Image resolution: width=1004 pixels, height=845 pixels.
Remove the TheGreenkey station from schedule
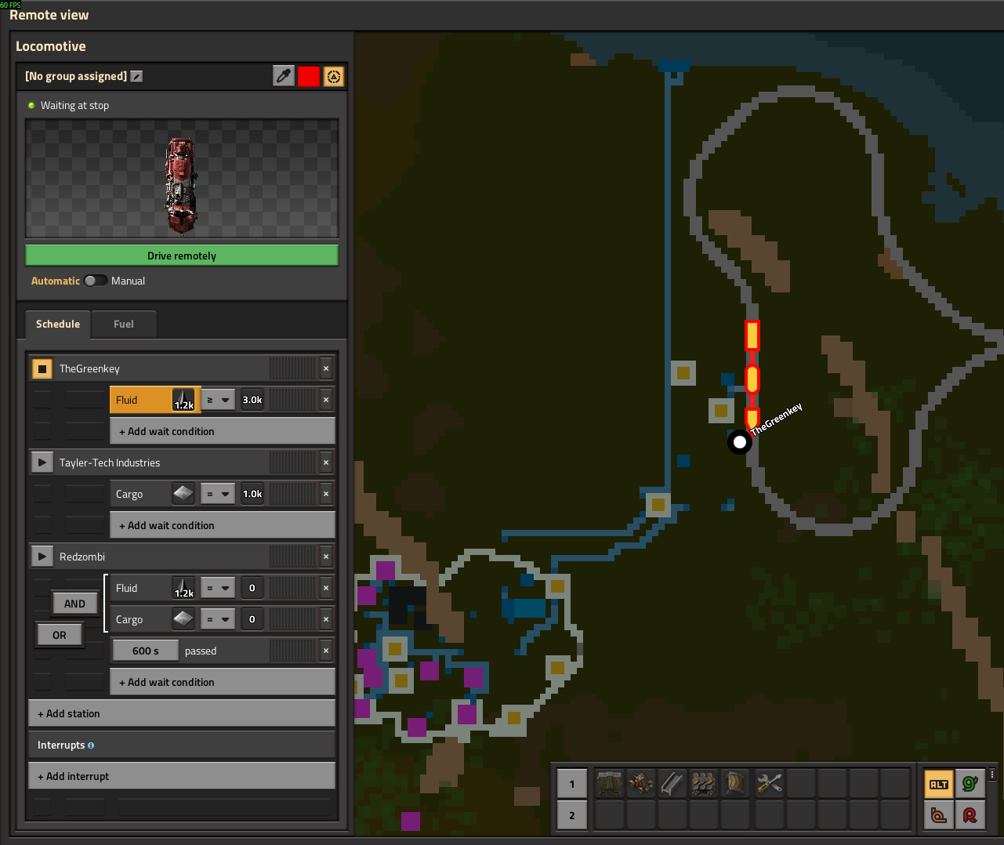click(326, 368)
